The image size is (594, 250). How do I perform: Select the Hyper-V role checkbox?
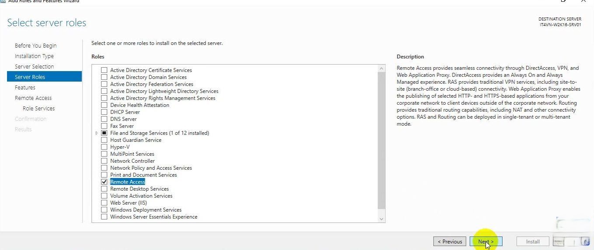click(x=104, y=147)
